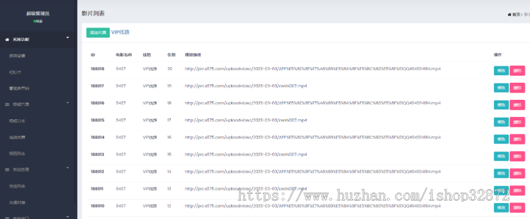Click the 电影名称 column header

click(124, 55)
